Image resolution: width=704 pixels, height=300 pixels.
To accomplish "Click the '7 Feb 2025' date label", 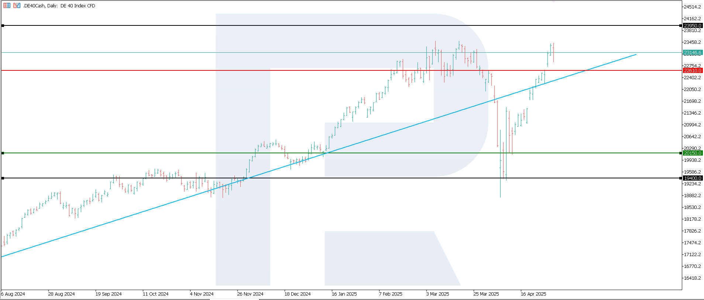I will click(391, 294).
